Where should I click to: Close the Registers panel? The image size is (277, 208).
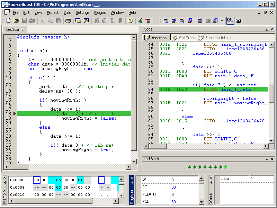pyautogui.click(x=132, y=177)
